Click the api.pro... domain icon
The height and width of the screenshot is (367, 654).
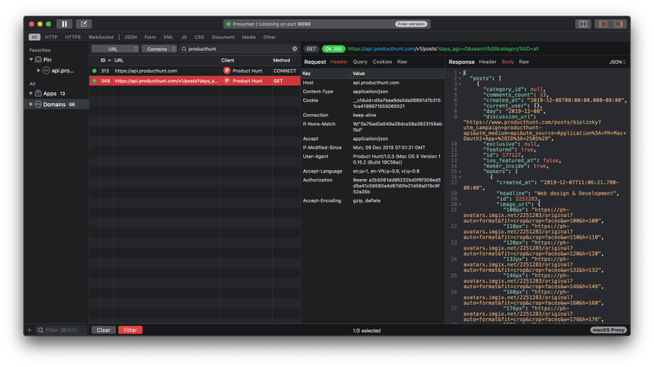coord(46,71)
